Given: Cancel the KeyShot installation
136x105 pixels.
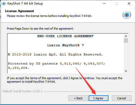Looking at the screenshot, I should [122, 98].
